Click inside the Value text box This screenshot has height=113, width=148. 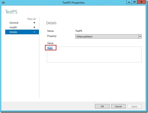pyautogui.click(x=94, y=54)
